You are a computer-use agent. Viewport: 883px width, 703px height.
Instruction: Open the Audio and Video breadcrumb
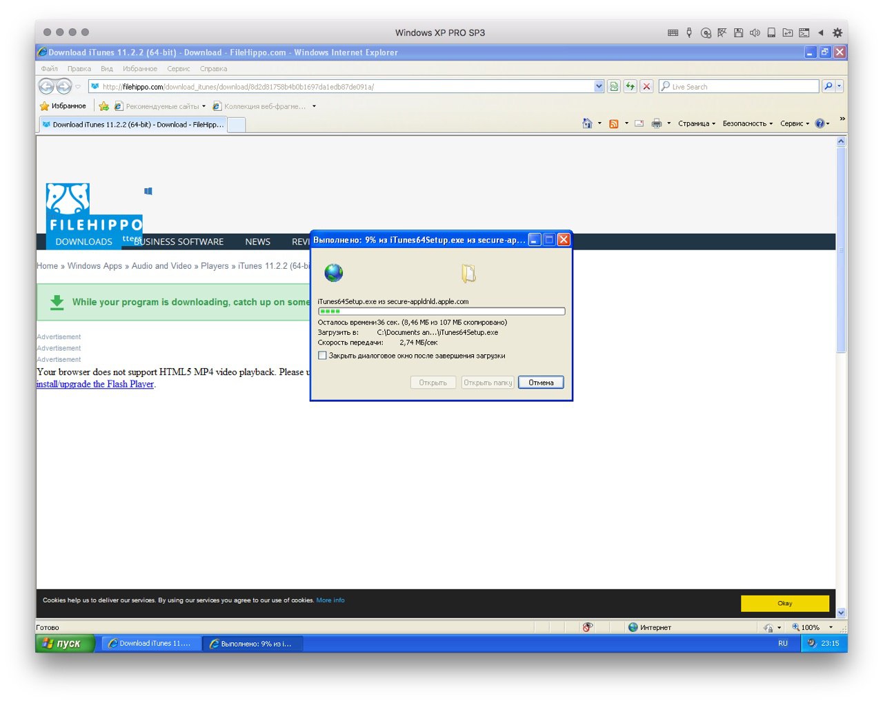click(161, 266)
